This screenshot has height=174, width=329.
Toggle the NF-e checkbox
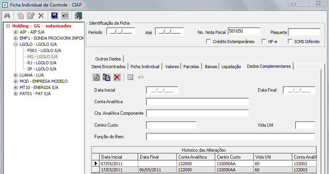point(264,42)
